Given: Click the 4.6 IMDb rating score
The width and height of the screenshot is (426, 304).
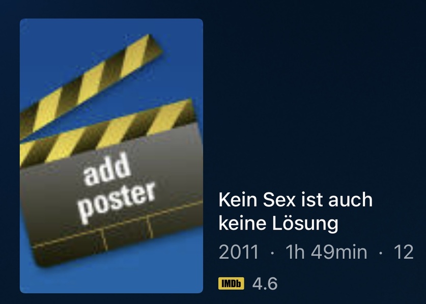Looking at the screenshot, I should (x=265, y=284).
